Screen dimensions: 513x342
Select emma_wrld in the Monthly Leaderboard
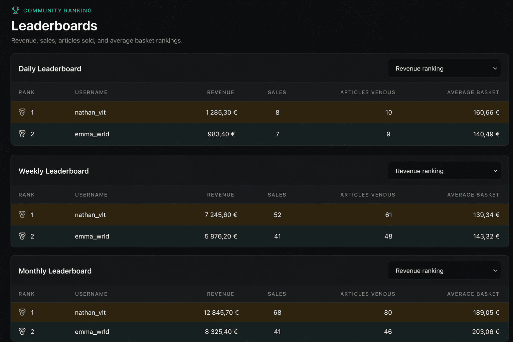(92, 332)
